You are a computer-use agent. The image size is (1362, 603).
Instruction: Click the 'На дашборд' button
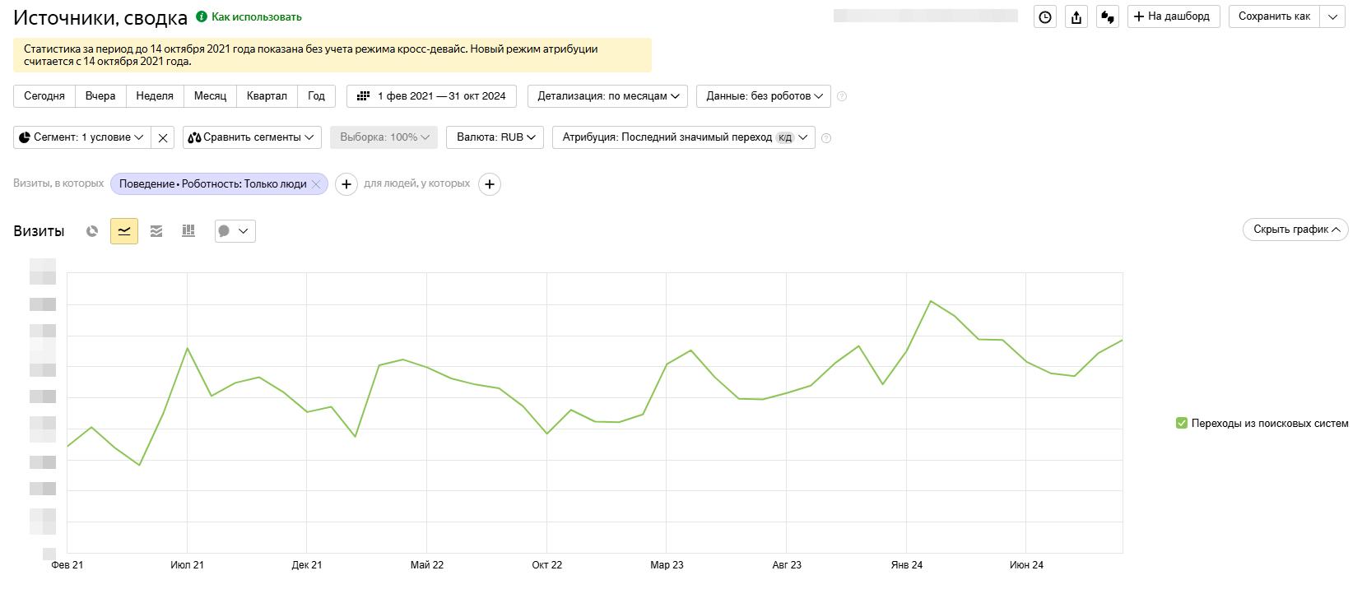pyautogui.click(x=1172, y=16)
